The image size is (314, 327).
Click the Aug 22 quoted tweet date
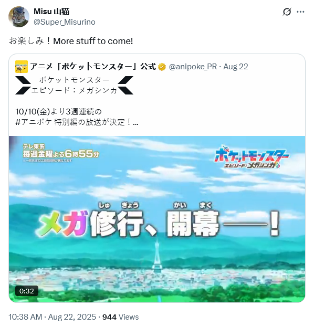(x=236, y=67)
